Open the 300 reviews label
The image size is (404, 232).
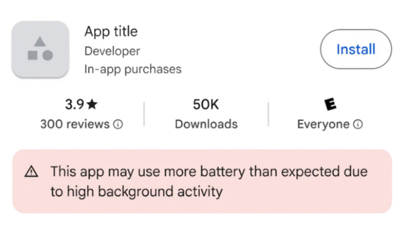tap(75, 125)
